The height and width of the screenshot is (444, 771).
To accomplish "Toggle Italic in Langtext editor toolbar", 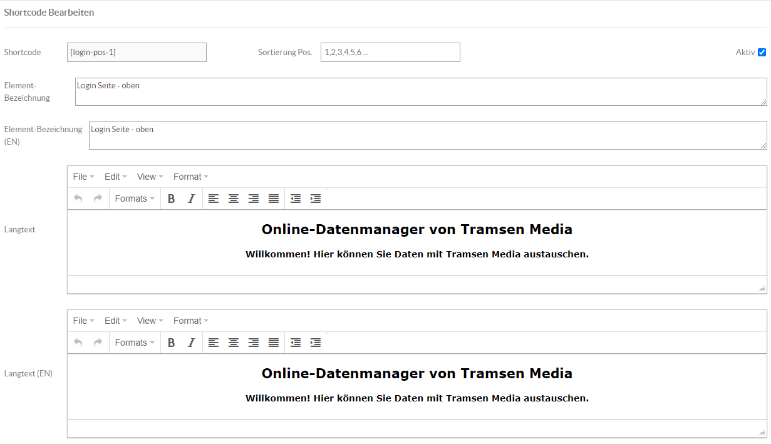I will [x=192, y=199].
